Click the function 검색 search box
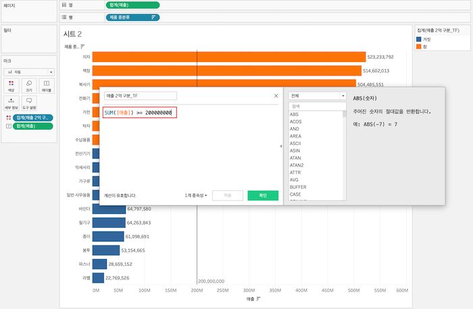Viewport: 473px width, 309px height. [317, 107]
